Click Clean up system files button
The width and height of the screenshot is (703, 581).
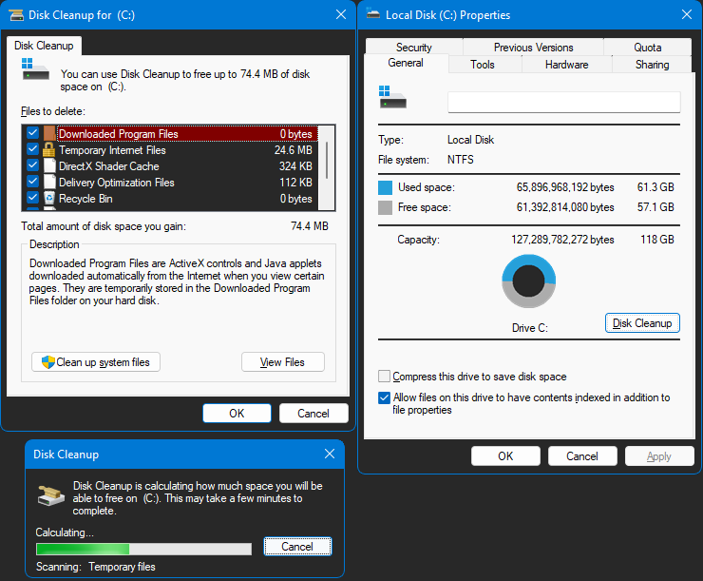click(x=96, y=362)
